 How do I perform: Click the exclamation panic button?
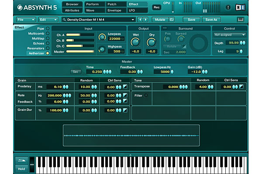pos(228,7)
